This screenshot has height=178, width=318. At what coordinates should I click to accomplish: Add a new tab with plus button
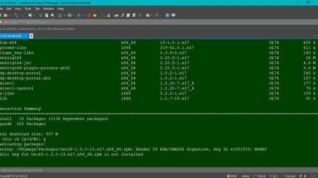point(31,36)
